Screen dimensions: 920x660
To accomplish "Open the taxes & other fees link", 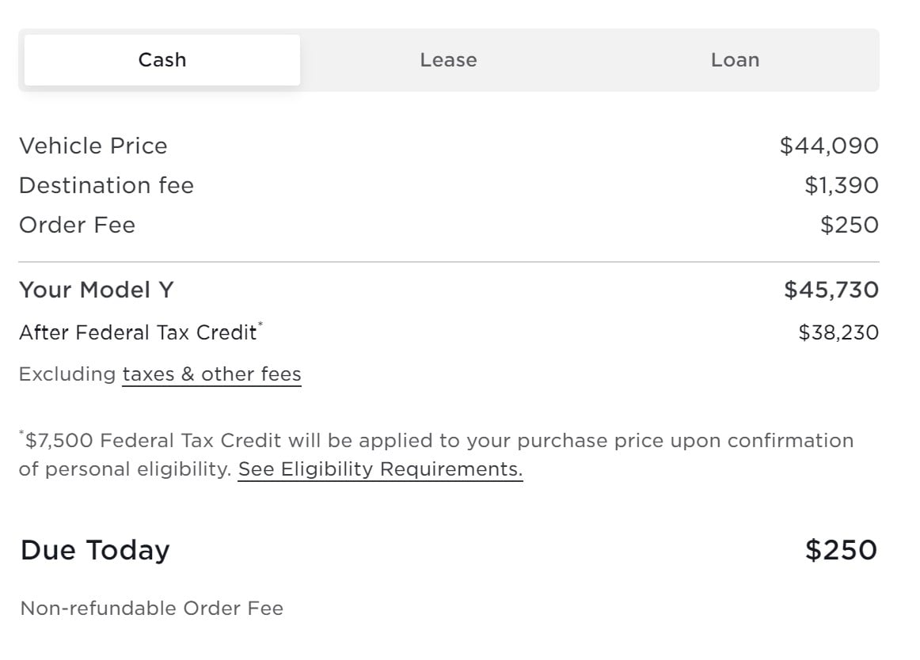I will pyautogui.click(x=211, y=373).
